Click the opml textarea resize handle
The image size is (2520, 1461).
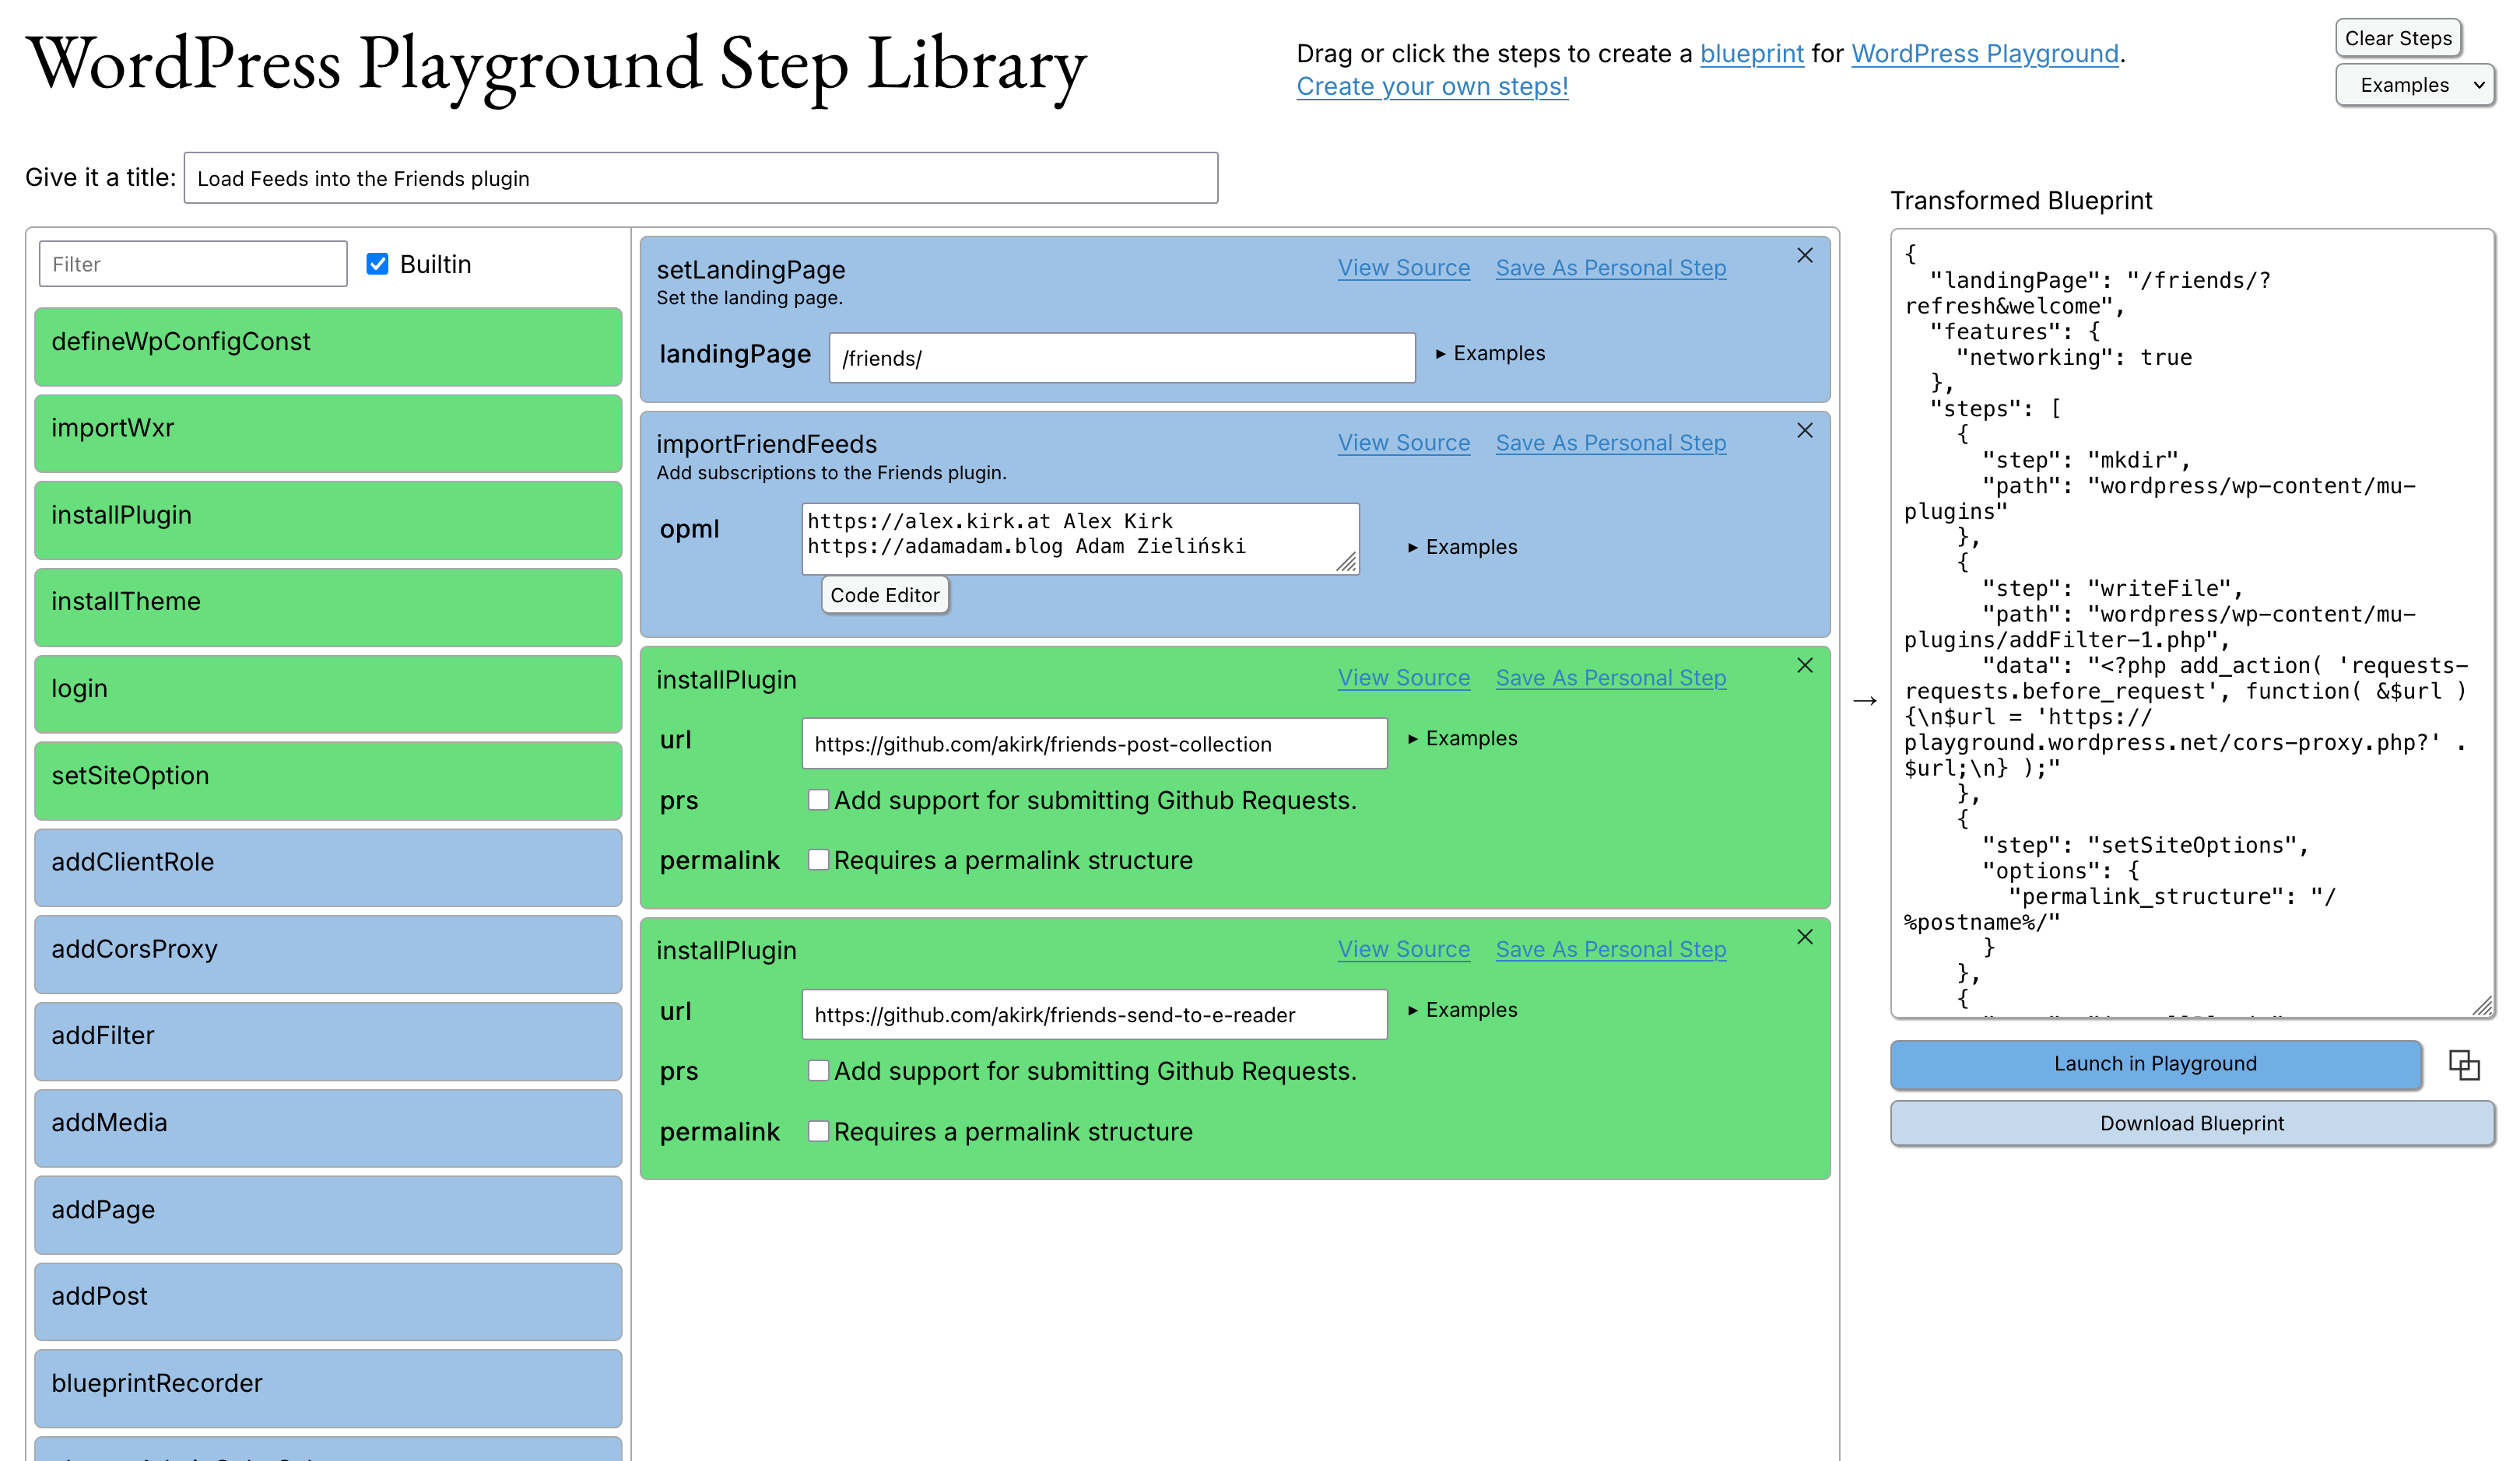[x=1347, y=562]
